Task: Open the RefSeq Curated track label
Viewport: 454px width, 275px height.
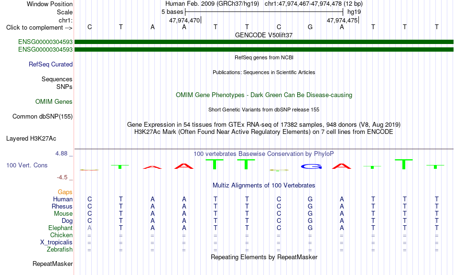Action: tap(50, 65)
